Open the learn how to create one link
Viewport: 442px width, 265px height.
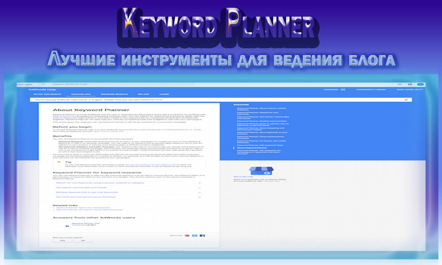[x=108, y=131]
